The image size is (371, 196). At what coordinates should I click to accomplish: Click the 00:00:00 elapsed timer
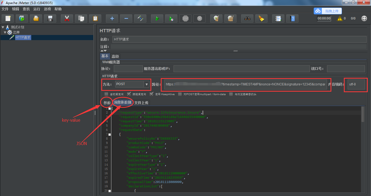pos(324,18)
